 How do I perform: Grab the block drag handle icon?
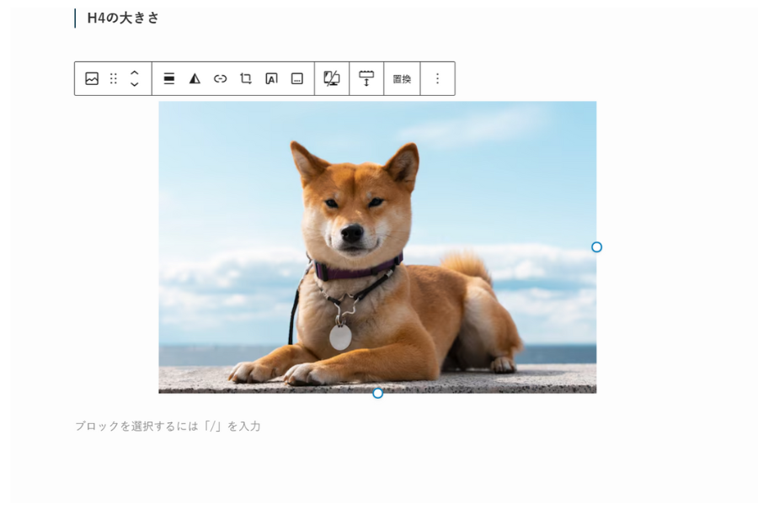115,78
